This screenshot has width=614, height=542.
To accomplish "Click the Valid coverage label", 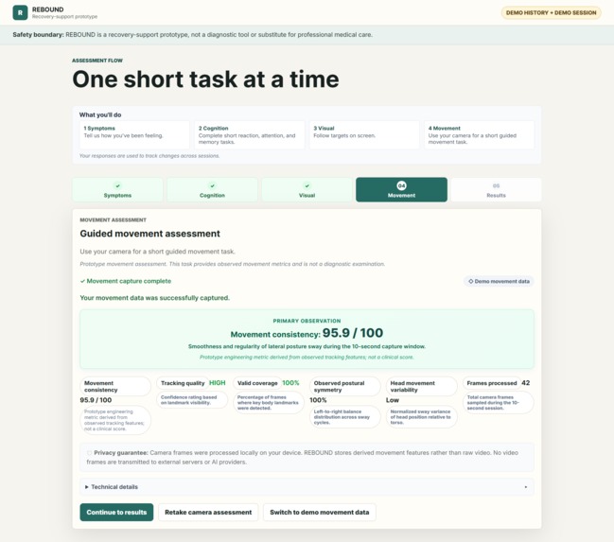I will click(257, 383).
